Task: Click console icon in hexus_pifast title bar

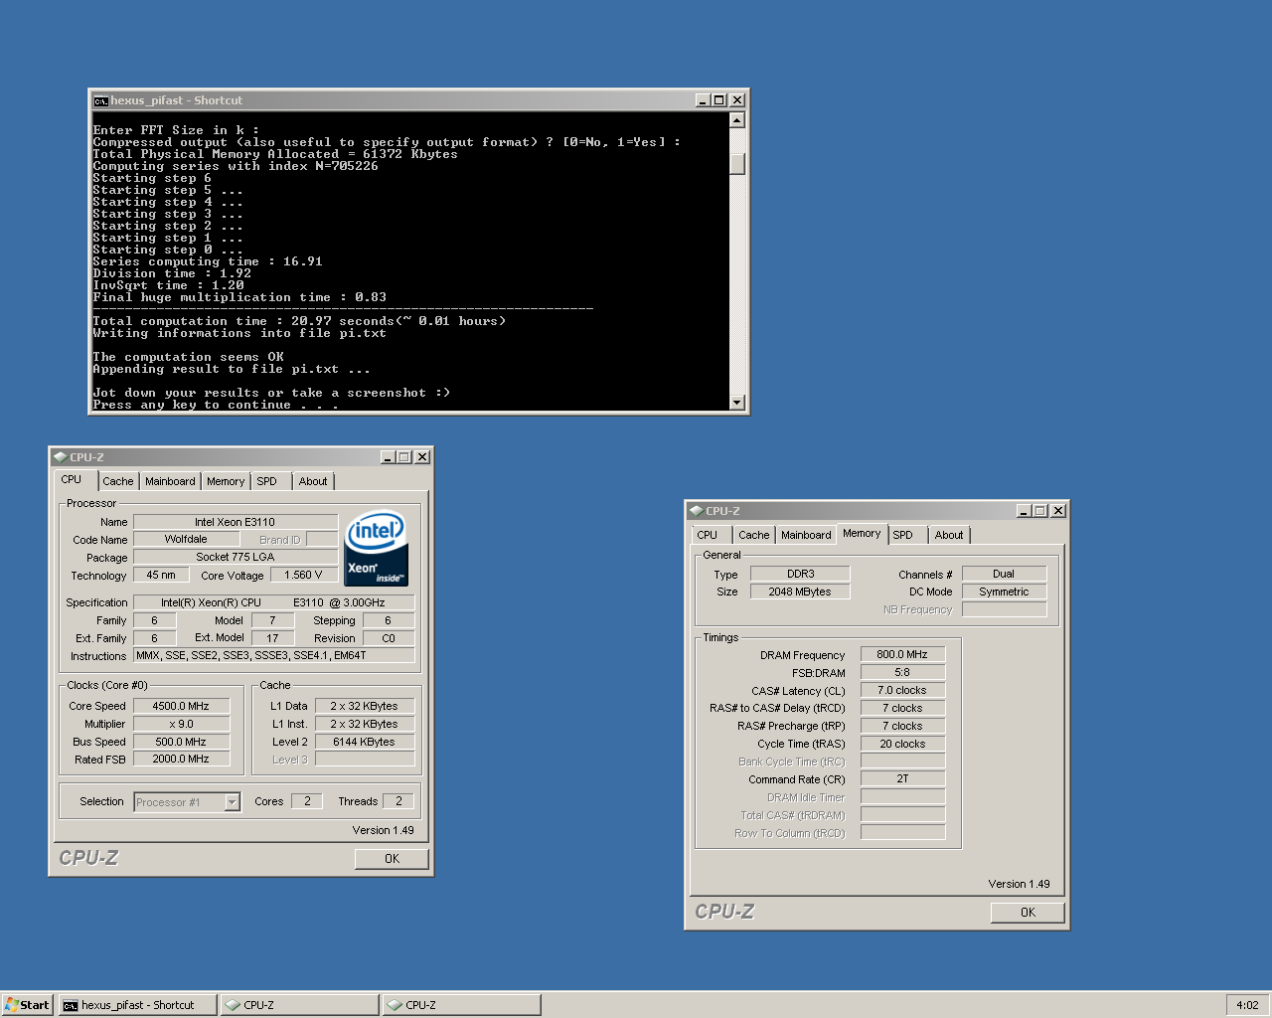Action: tap(100, 100)
